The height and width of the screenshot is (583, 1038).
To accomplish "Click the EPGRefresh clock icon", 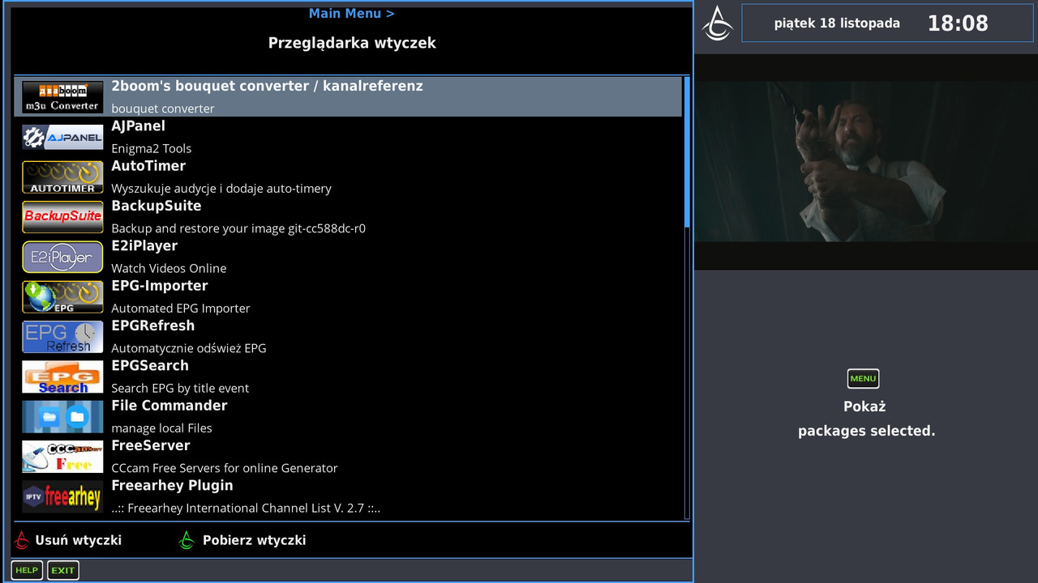I will (62, 336).
